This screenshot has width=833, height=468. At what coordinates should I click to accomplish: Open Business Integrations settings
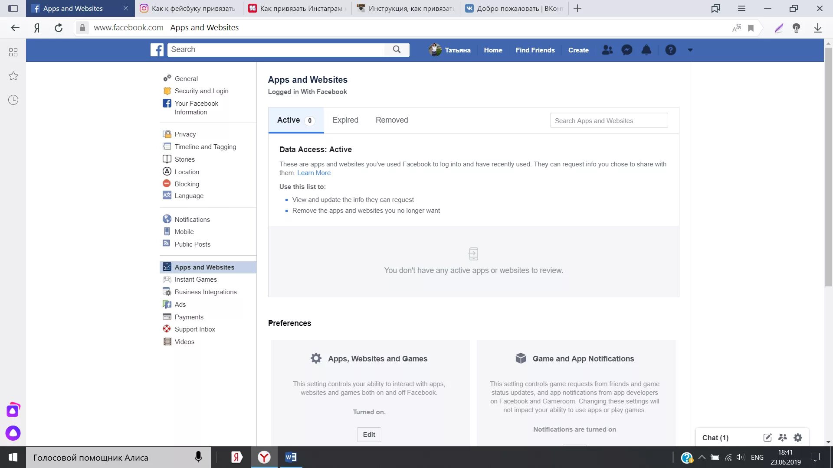(x=206, y=292)
